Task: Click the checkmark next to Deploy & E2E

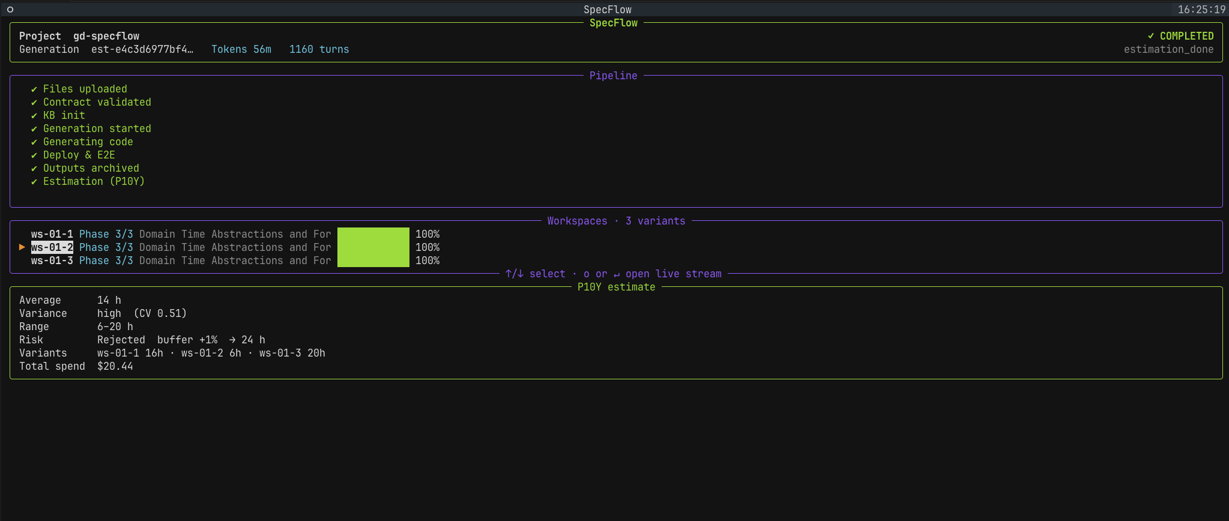Action: pyautogui.click(x=34, y=155)
